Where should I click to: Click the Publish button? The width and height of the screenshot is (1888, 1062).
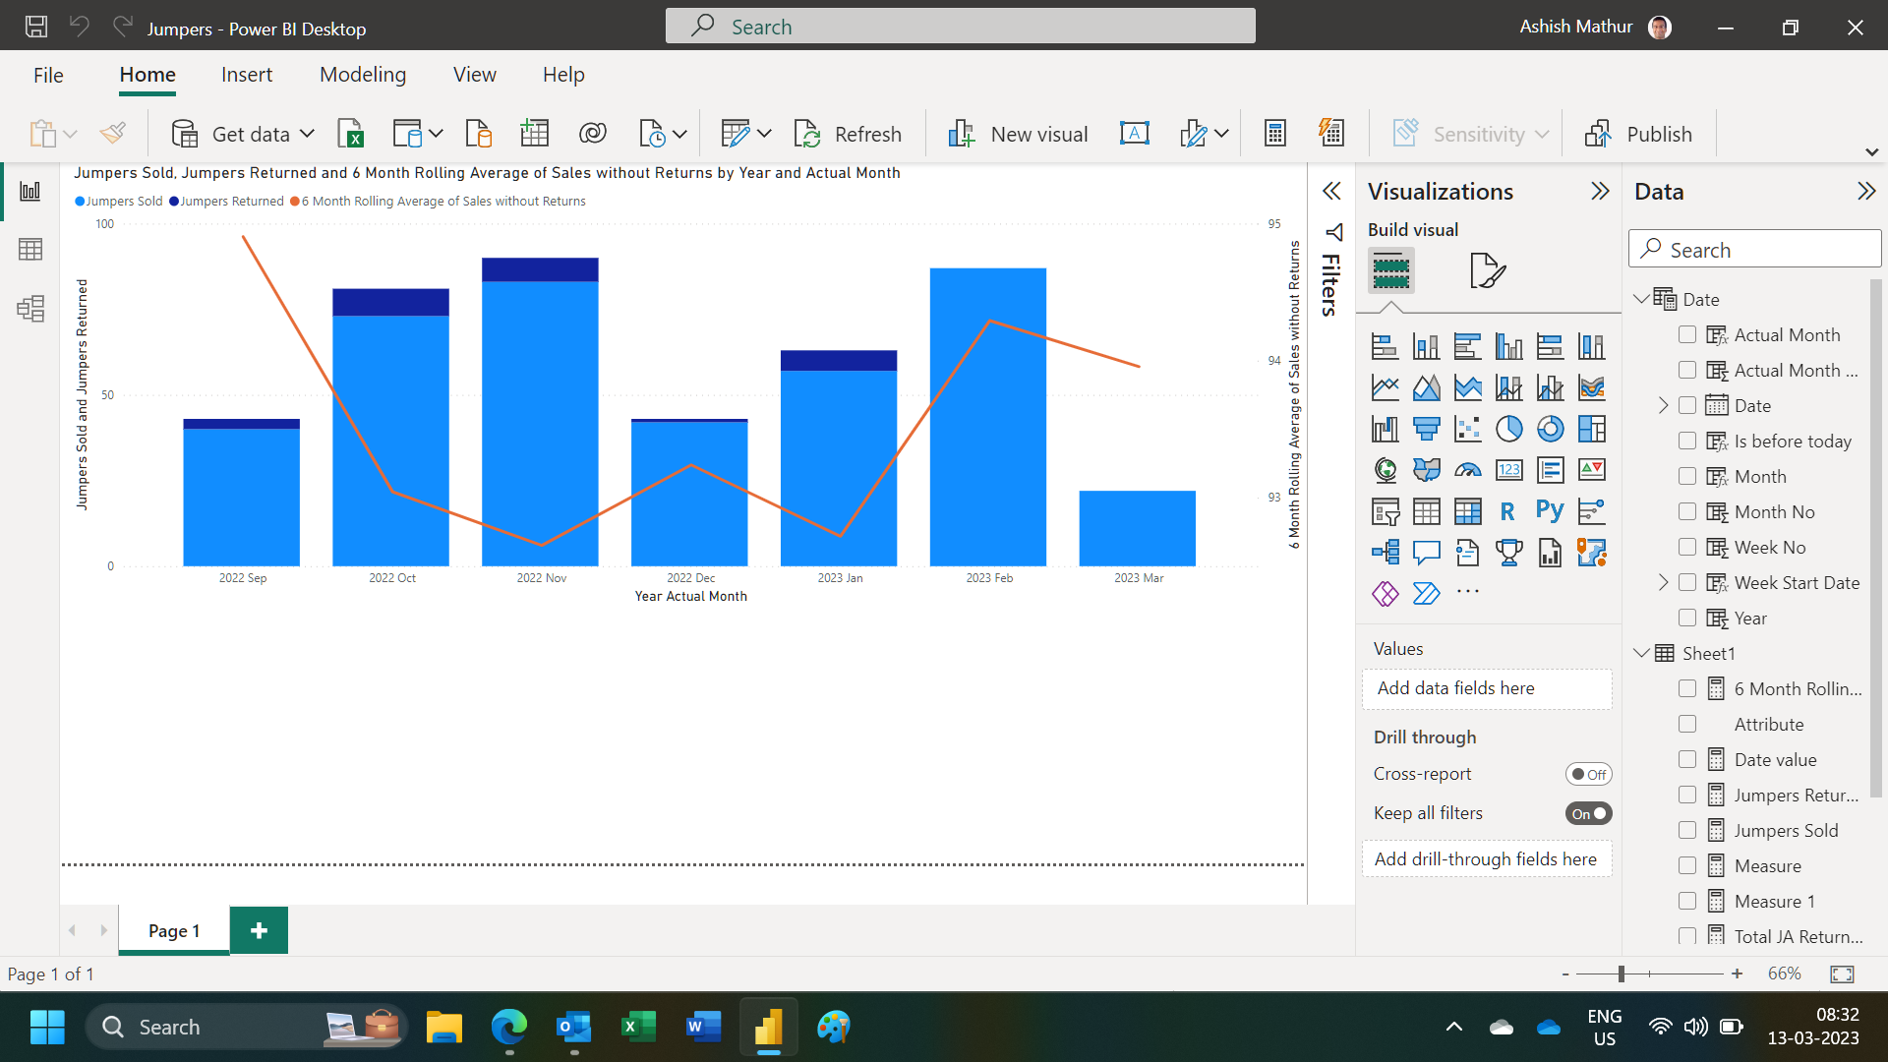pyautogui.click(x=1639, y=134)
